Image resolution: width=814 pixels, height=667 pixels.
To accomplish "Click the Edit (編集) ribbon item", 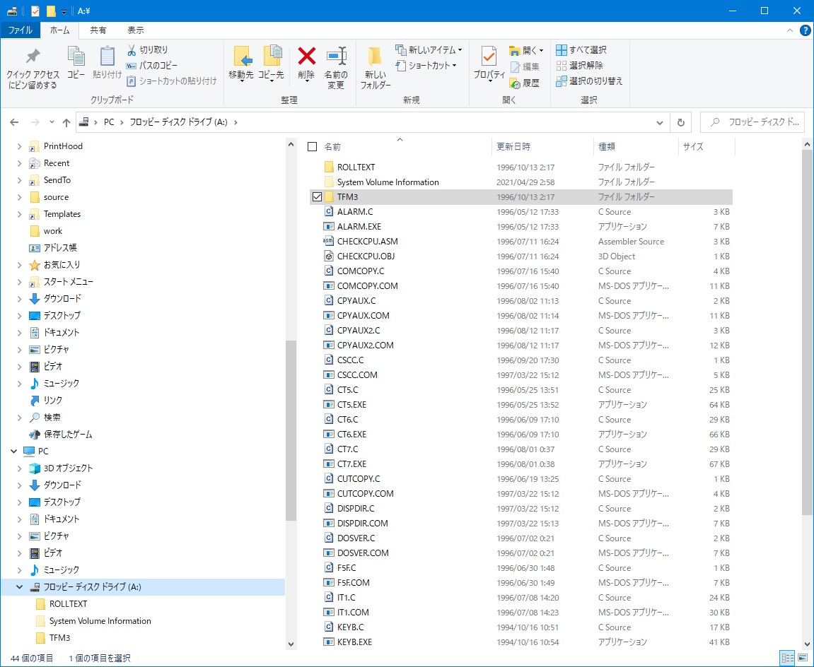I will point(524,66).
